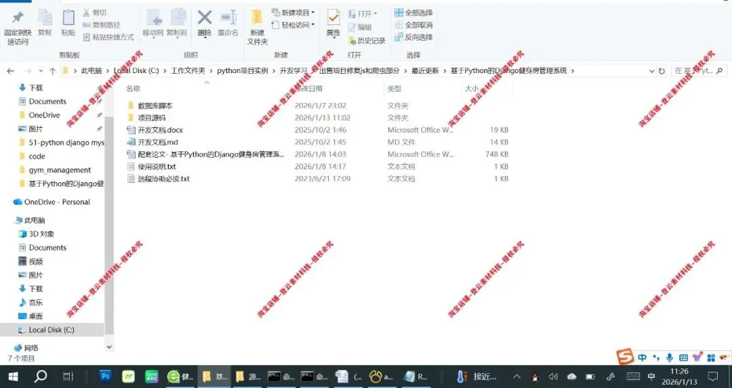
Task: Select 网络 in the navigation pane
Action: tap(31, 348)
